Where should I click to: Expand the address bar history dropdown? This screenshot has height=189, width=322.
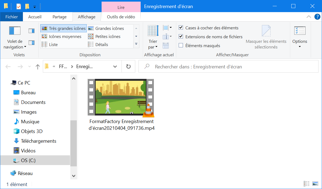click(115, 66)
